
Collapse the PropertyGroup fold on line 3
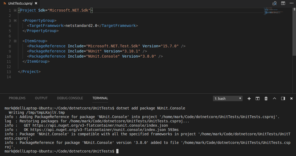(x=15, y=20)
